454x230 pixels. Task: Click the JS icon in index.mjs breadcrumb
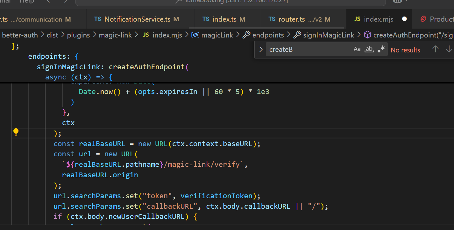pyautogui.click(x=146, y=35)
